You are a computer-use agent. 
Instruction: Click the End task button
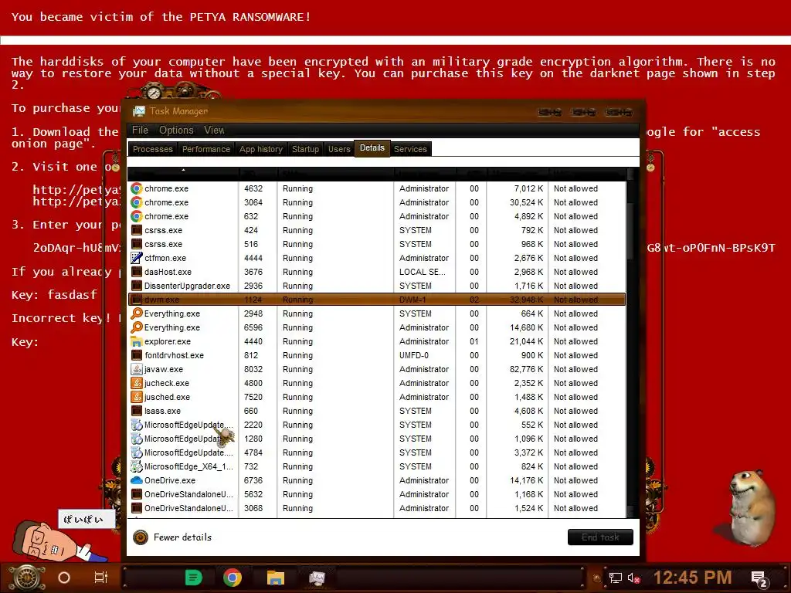point(600,537)
